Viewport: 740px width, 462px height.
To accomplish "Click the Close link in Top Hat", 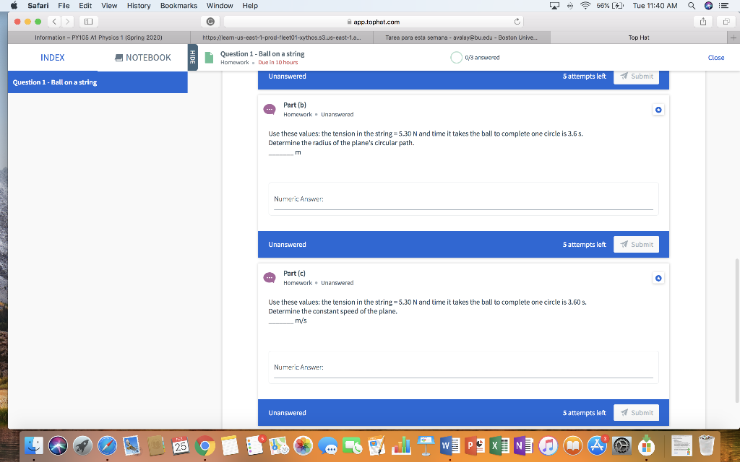I will (x=716, y=57).
